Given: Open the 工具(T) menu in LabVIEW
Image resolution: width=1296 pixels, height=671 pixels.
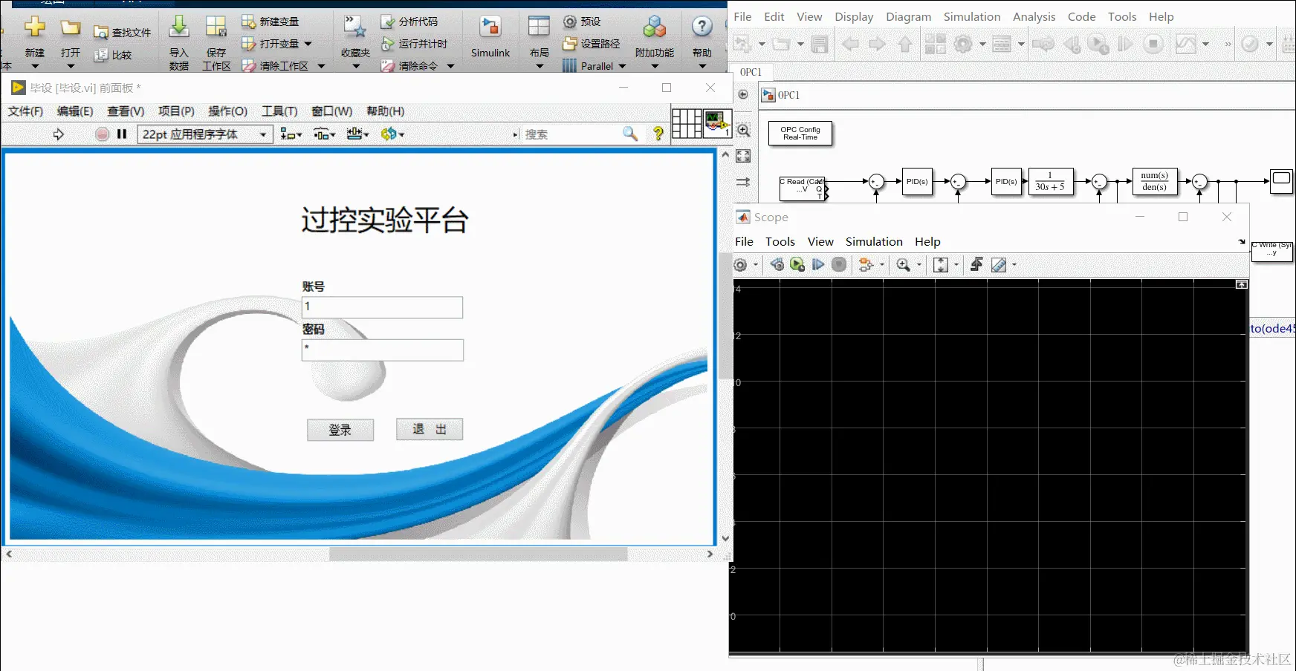Looking at the screenshot, I should [x=279, y=111].
